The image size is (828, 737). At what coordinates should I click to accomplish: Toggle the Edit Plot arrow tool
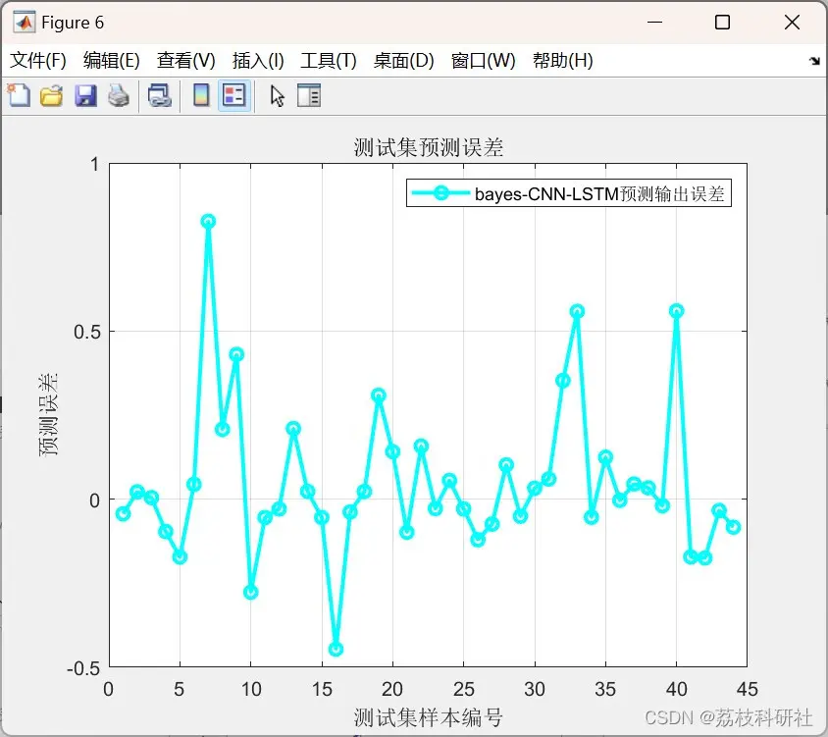coord(277,96)
